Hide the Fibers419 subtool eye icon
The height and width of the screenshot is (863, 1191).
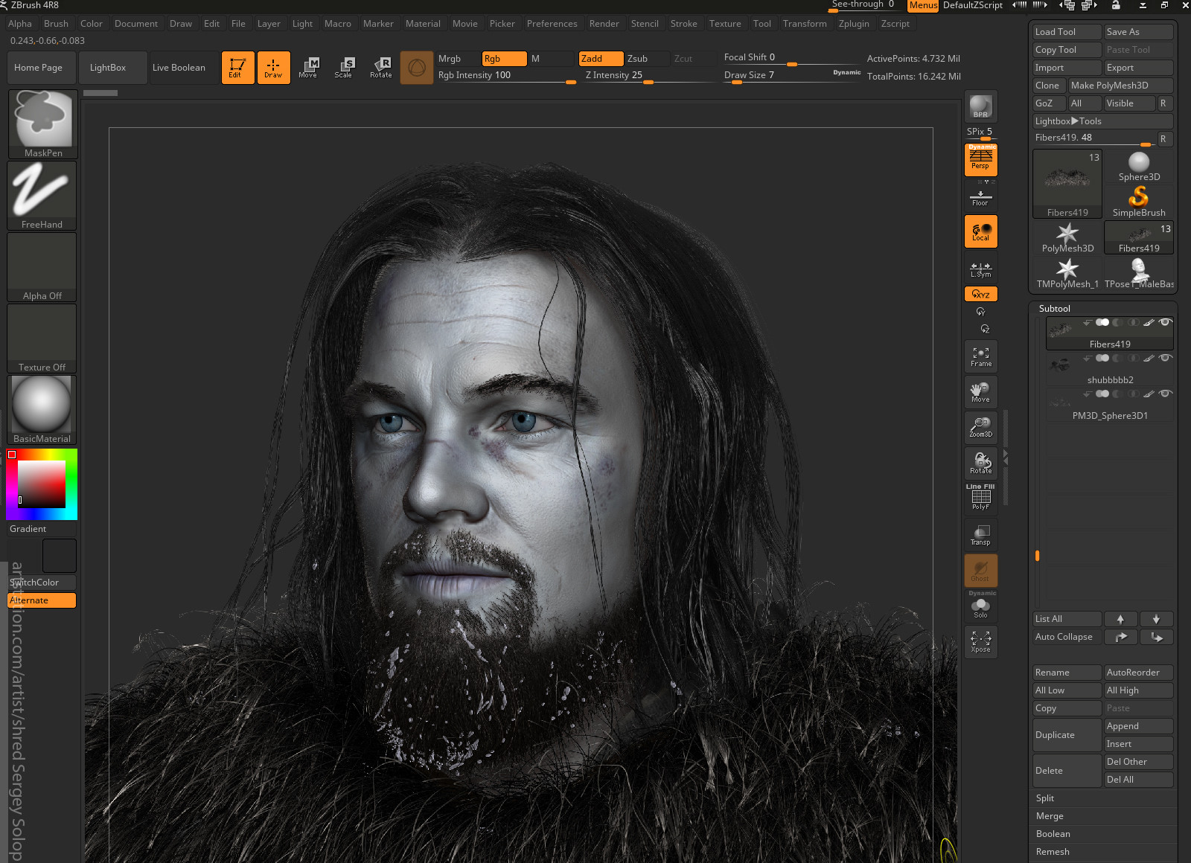coord(1166,322)
